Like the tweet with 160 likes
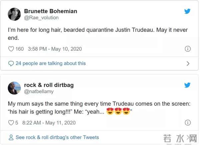200x145 pixels. pos(11,49)
